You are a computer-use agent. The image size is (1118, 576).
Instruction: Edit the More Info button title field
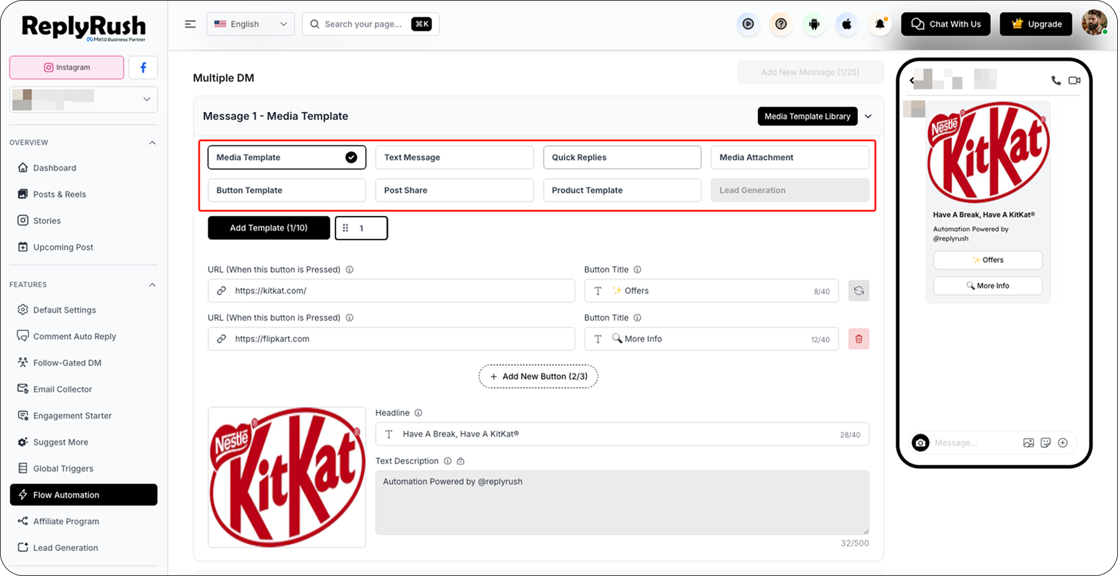tap(711, 339)
